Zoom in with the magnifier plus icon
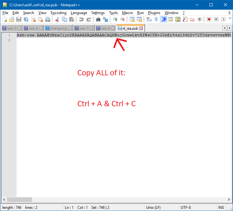The image size is (233, 211). (115, 19)
